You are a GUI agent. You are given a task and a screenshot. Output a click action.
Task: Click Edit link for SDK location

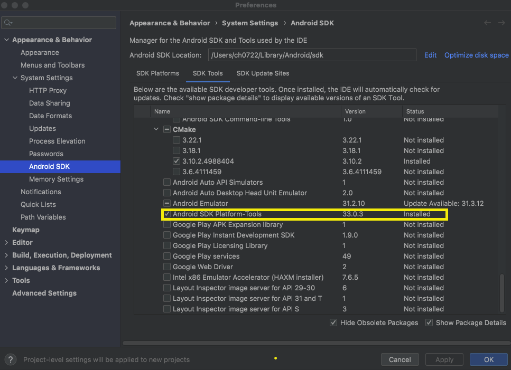coord(430,55)
